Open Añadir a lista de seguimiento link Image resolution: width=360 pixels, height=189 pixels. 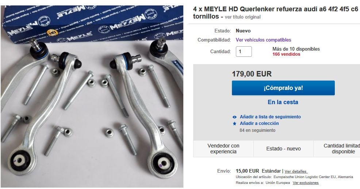pos(270,117)
